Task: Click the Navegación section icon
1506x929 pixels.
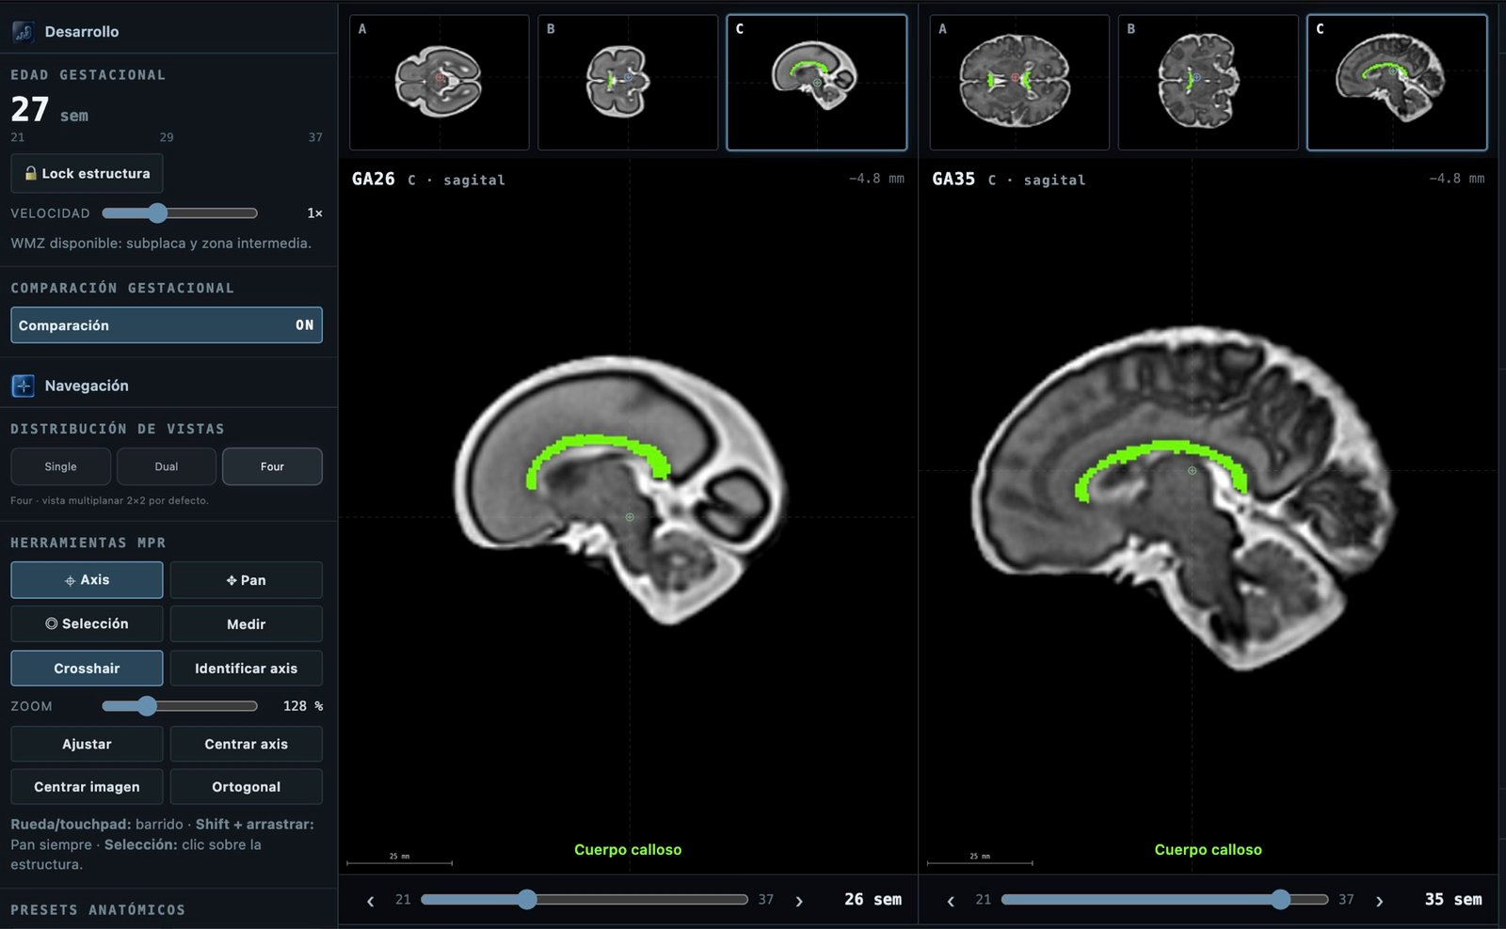Action: click(x=24, y=386)
